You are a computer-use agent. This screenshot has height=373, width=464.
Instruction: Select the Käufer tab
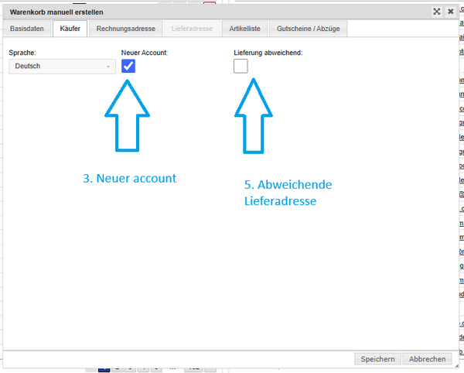70,29
